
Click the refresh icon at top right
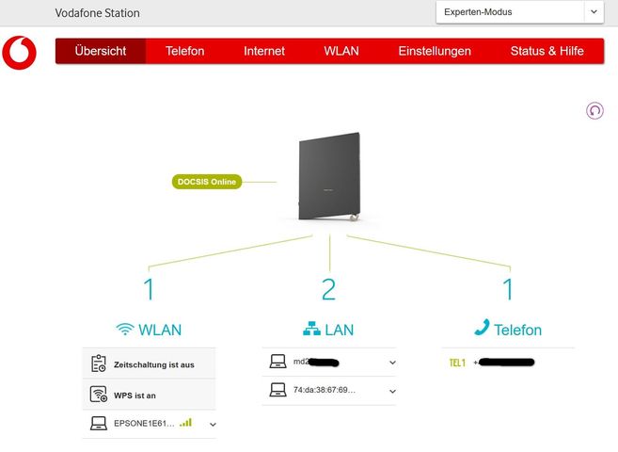594,111
